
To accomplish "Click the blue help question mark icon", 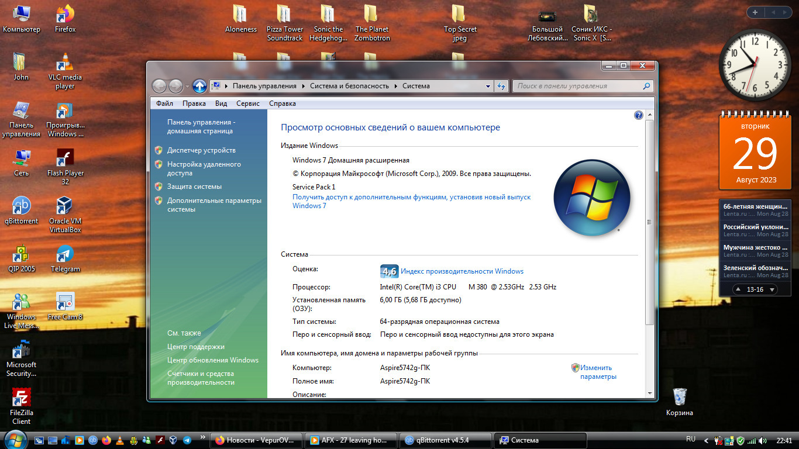I will pyautogui.click(x=638, y=115).
